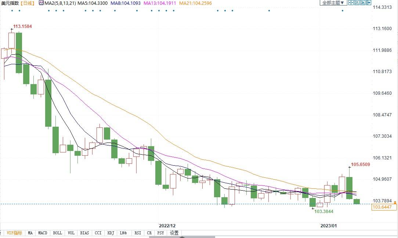
Task: Switch to the BOLL indicator tab
Action: coord(57,233)
